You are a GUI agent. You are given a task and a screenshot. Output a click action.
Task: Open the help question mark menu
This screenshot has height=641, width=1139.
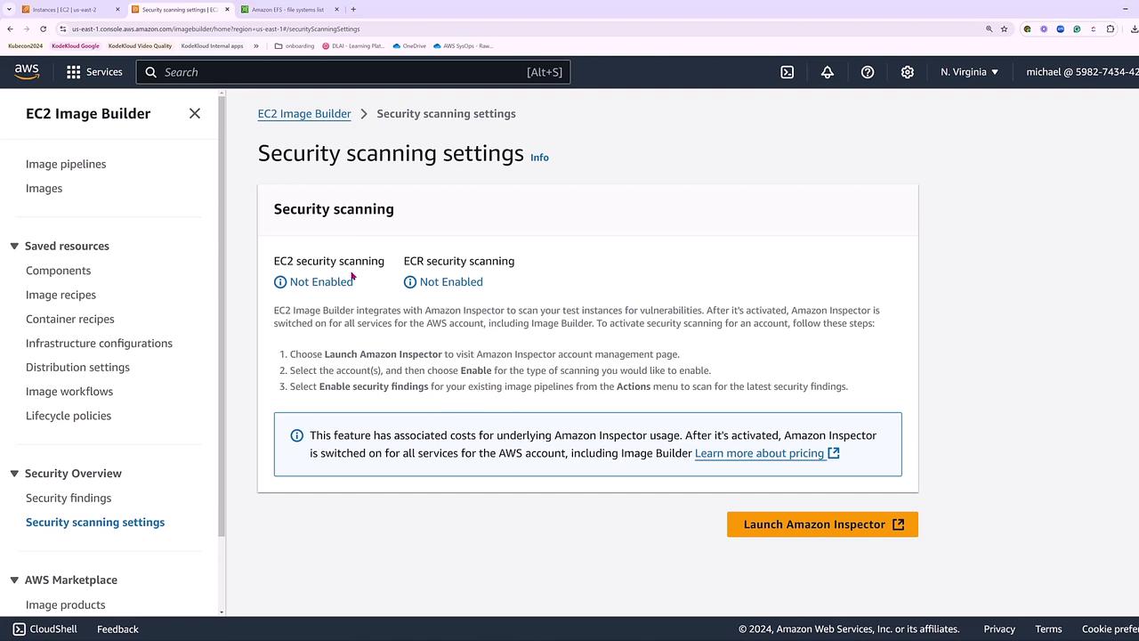click(x=868, y=72)
